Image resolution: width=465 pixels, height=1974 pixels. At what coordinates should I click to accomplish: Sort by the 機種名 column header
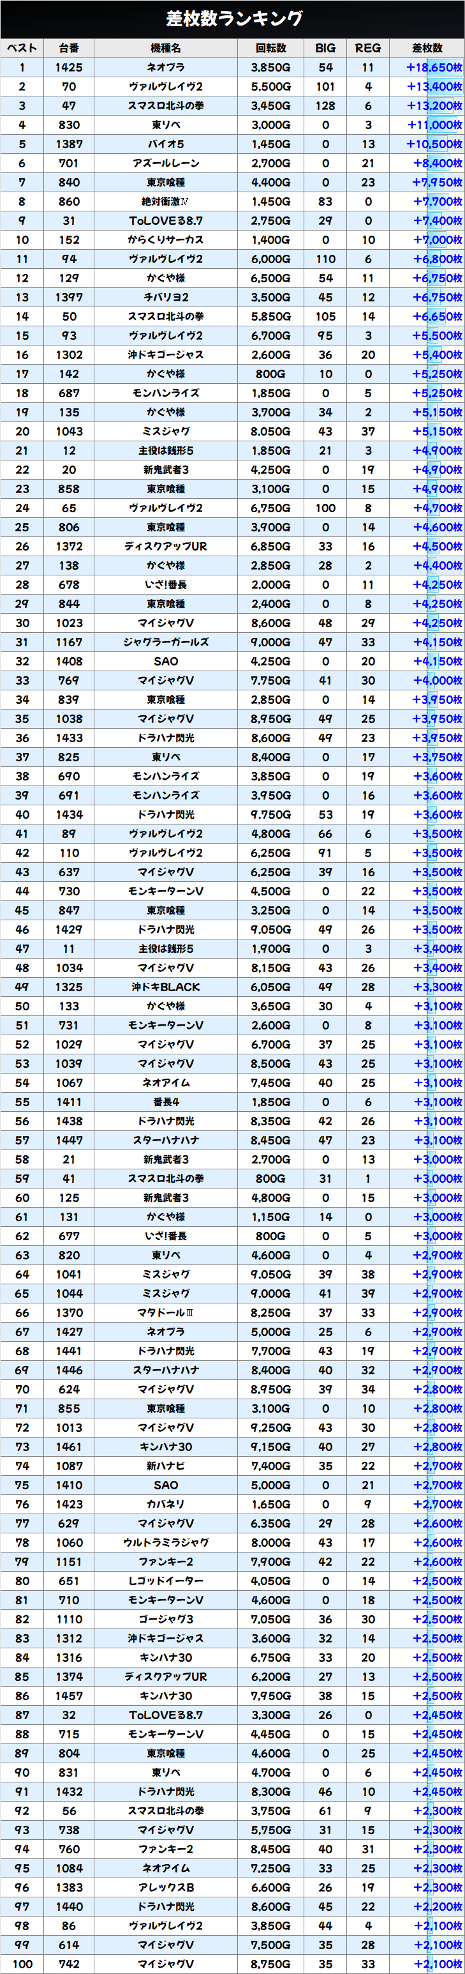click(x=165, y=49)
